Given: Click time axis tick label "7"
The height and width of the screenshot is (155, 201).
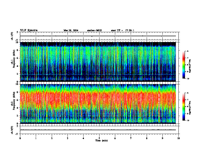Looking at the screenshot, I should pyautogui.click(x=131, y=138).
